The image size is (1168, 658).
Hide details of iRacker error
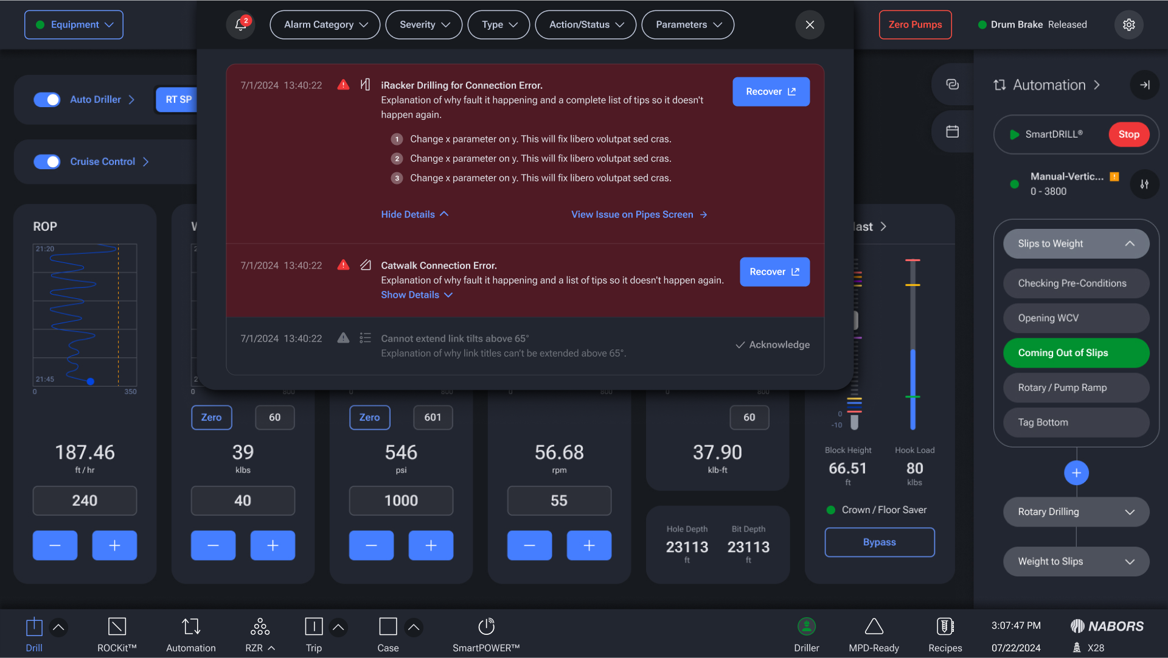pyautogui.click(x=415, y=214)
